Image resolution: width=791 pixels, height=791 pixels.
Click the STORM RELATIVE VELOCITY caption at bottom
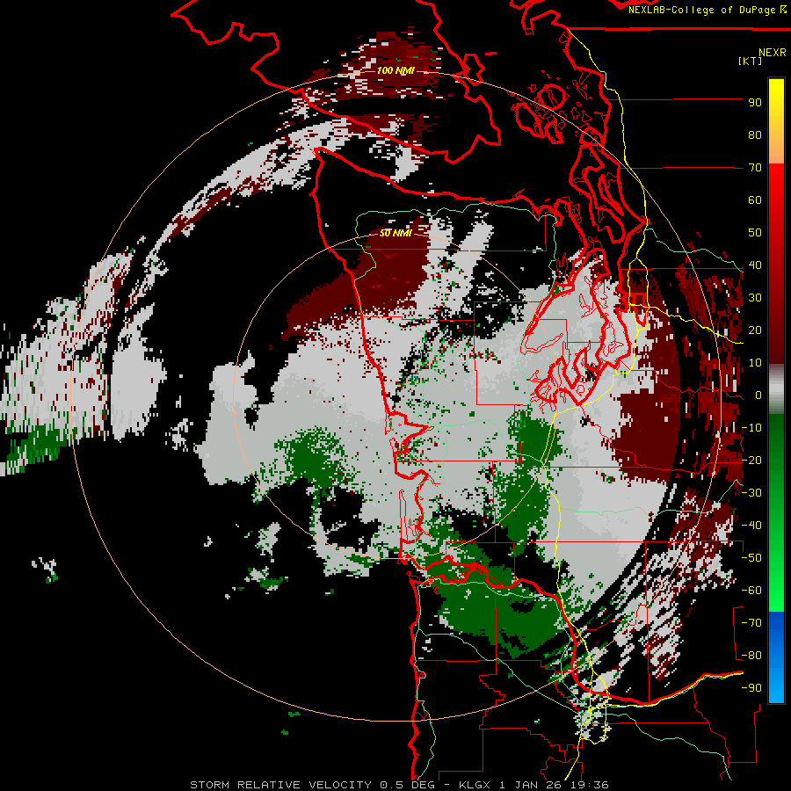pos(400,785)
